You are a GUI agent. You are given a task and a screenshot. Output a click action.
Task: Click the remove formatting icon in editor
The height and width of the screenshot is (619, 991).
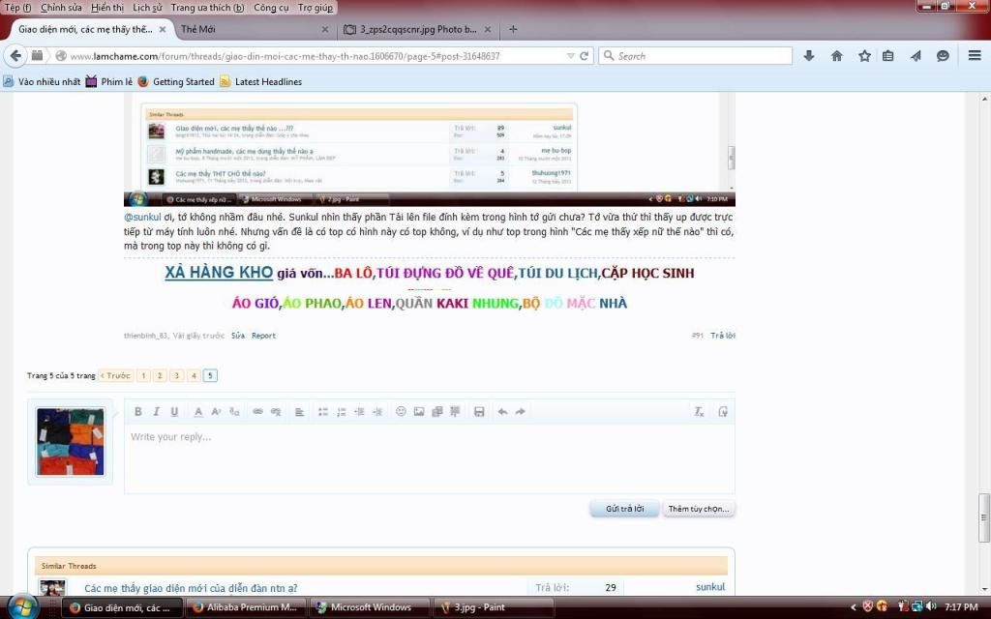699,412
